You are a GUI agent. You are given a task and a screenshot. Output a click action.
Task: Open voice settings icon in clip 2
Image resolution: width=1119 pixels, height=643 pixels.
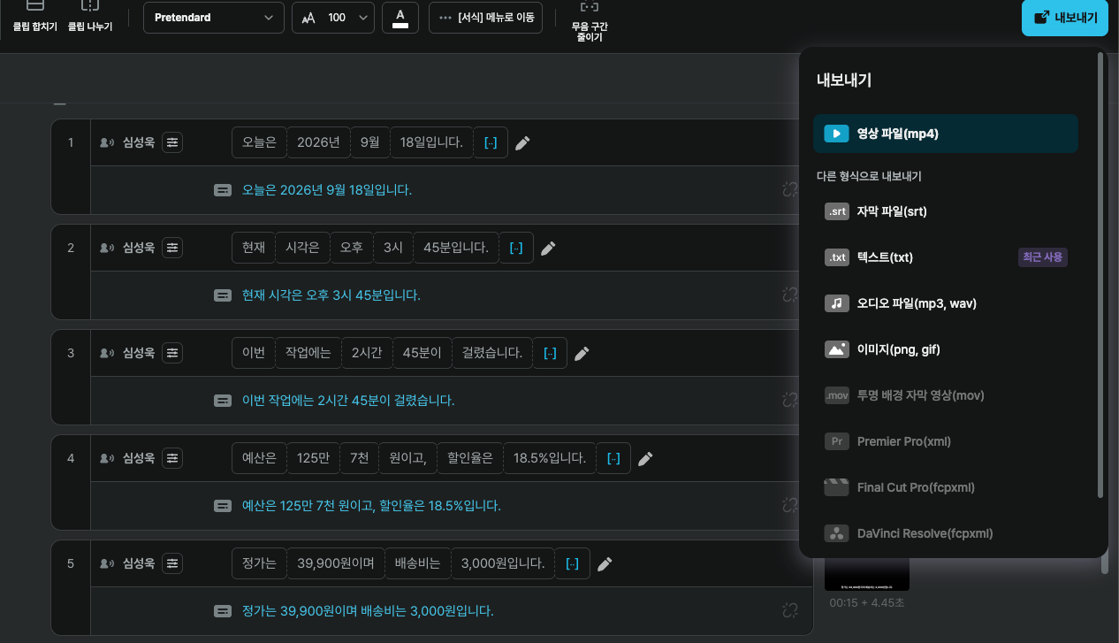[172, 248]
